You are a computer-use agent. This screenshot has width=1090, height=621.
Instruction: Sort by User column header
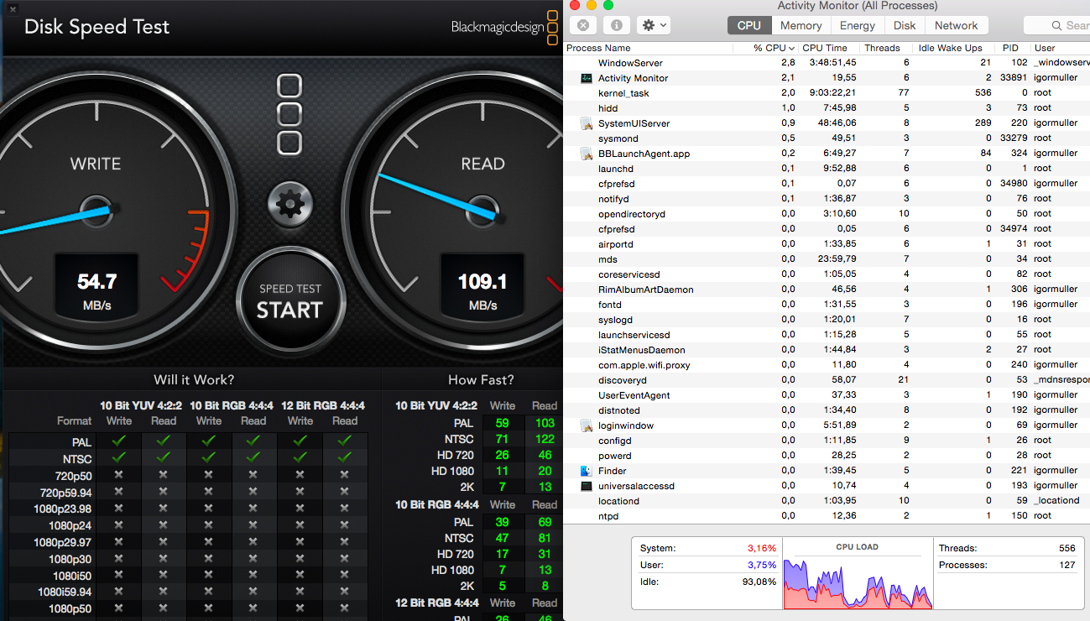tap(1060, 48)
